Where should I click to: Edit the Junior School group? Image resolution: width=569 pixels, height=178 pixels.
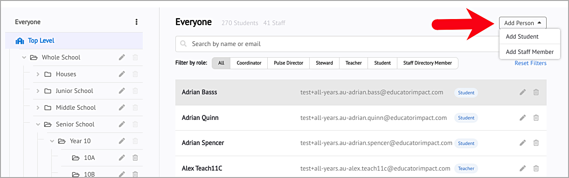[122, 91]
